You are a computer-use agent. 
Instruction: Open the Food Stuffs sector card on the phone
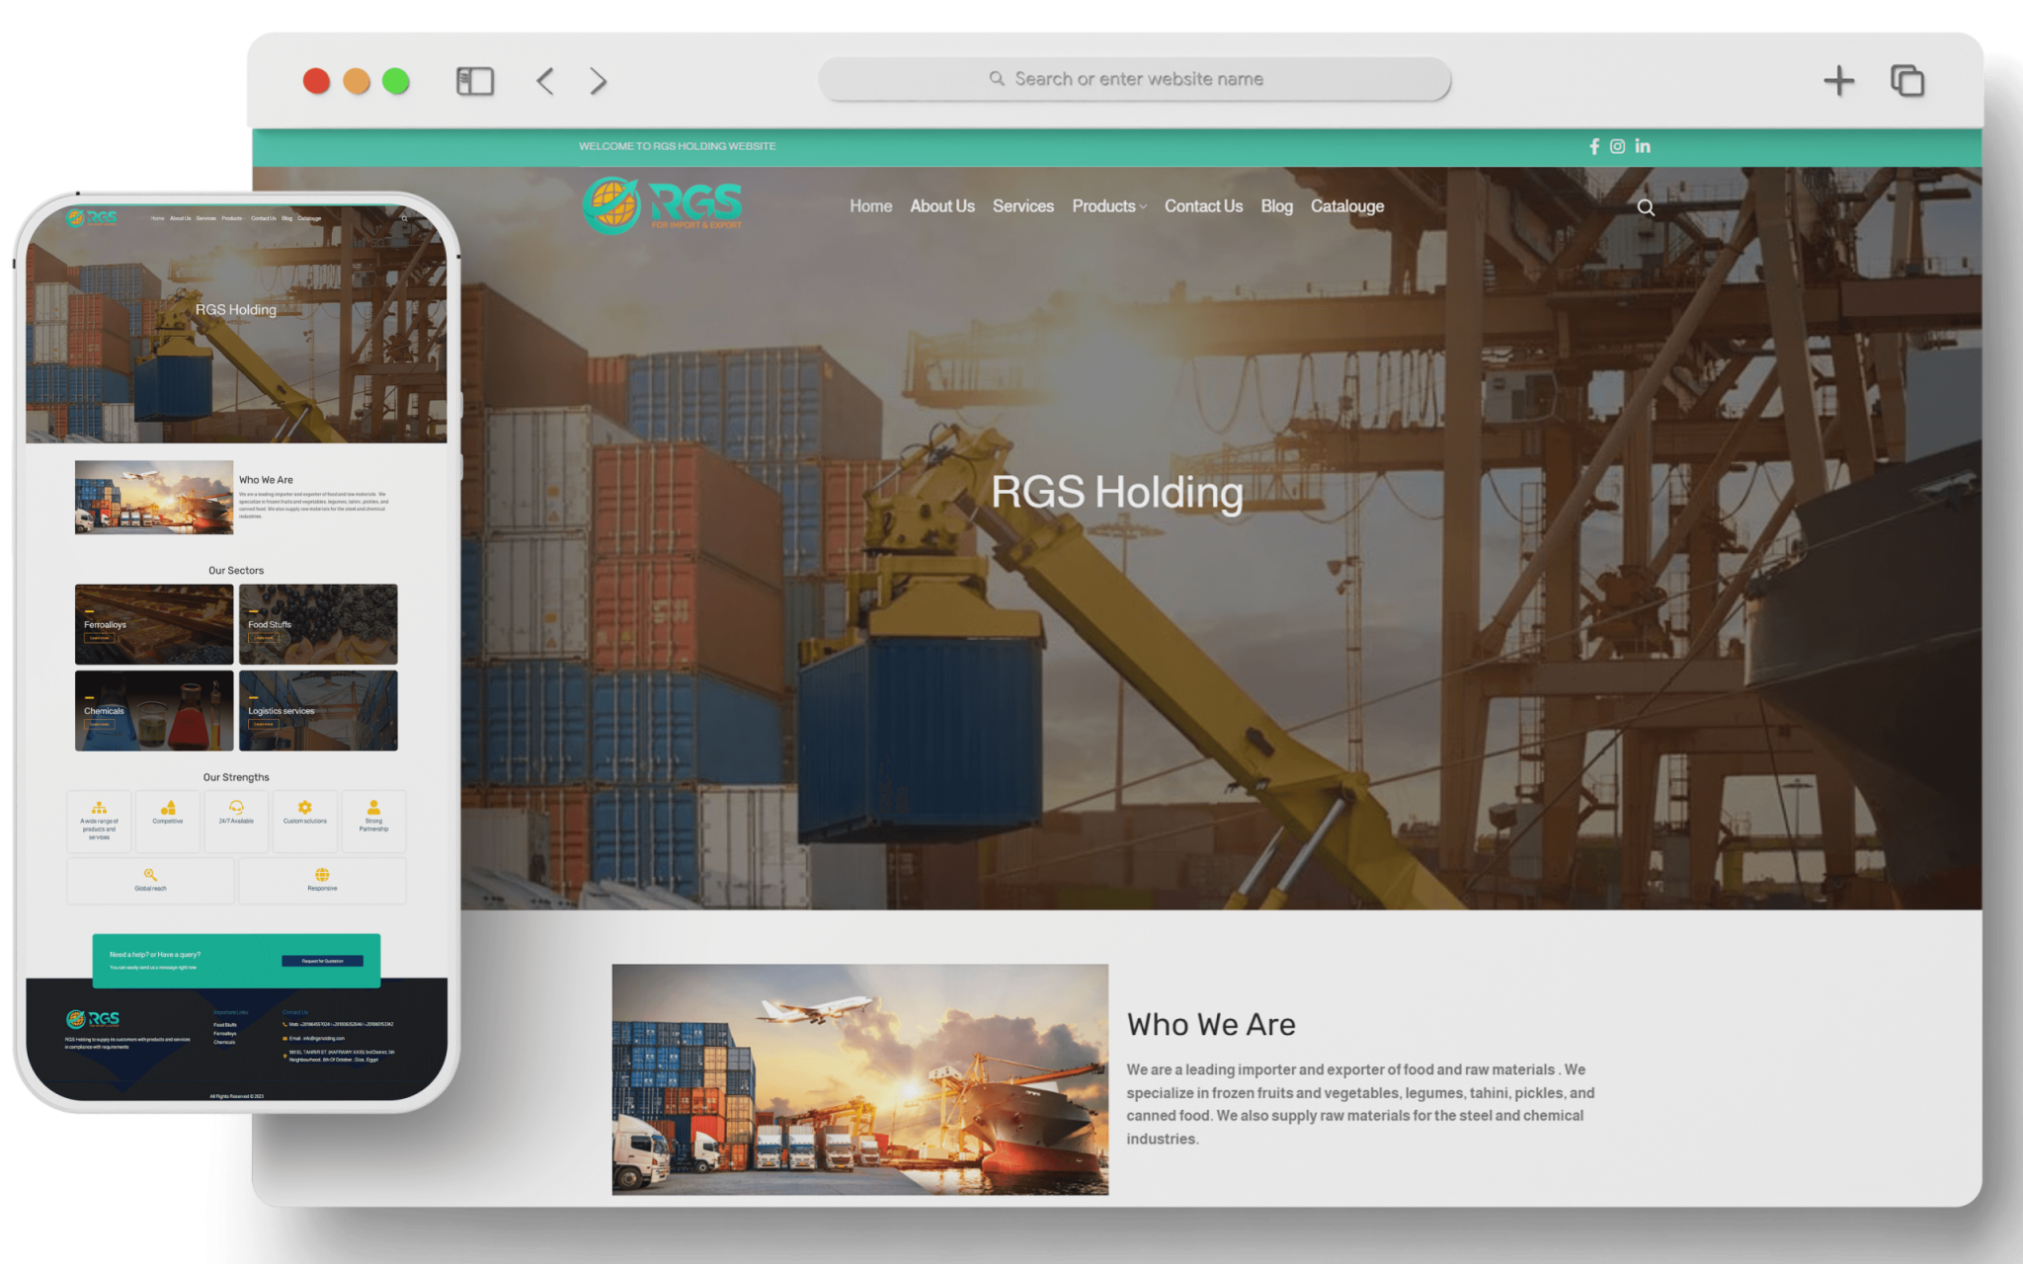[x=318, y=624]
